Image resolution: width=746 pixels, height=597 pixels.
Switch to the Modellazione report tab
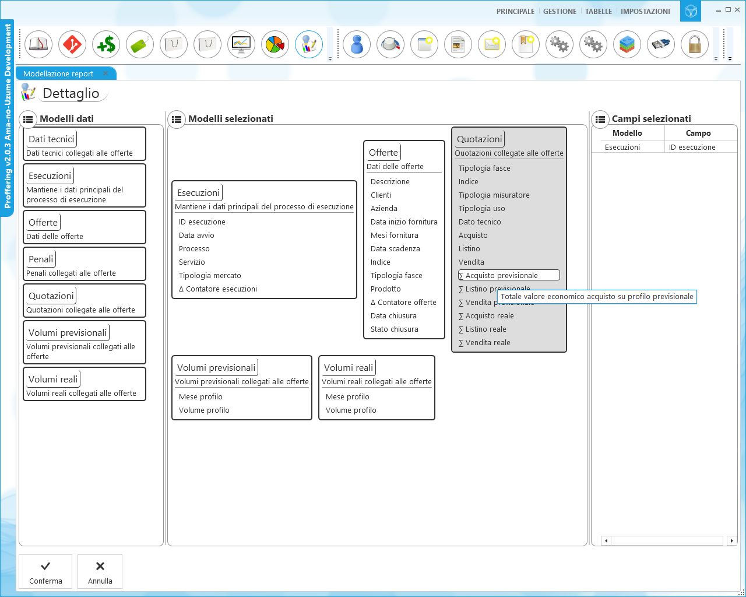tap(58, 74)
